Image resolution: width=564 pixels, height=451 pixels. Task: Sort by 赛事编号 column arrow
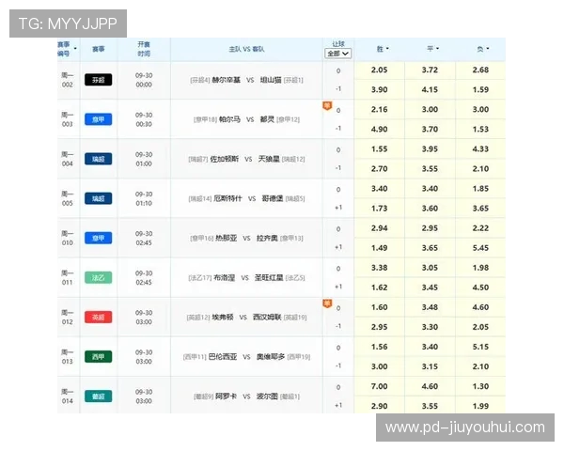(x=75, y=49)
